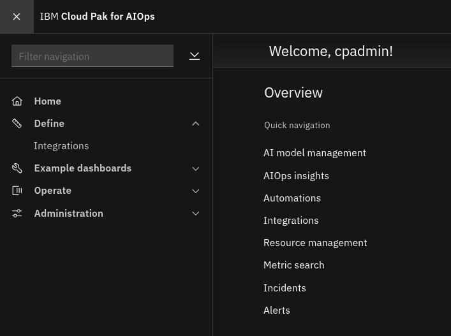
Task: Go to AIOps insights quick link
Action: tap(296, 176)
